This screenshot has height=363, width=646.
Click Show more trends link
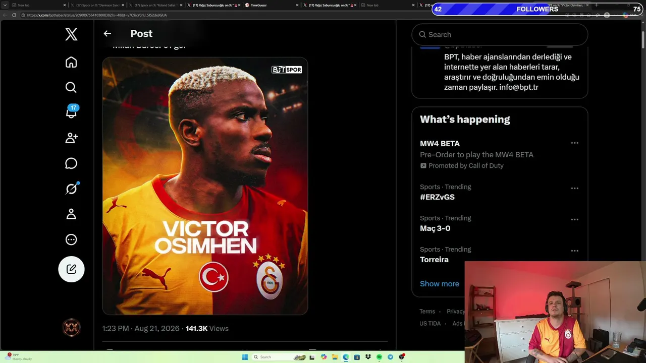[x=440, y=284]
